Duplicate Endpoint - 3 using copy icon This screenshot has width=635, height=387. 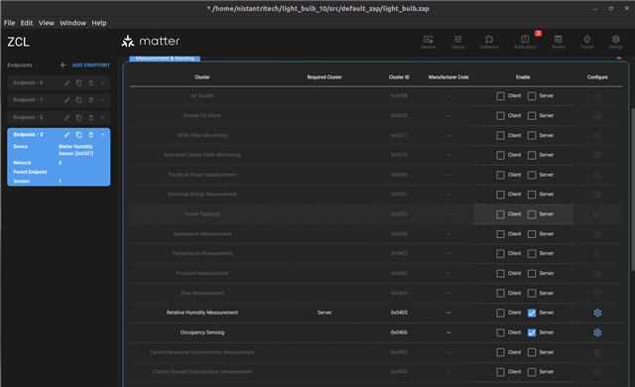tap(79, 134)
